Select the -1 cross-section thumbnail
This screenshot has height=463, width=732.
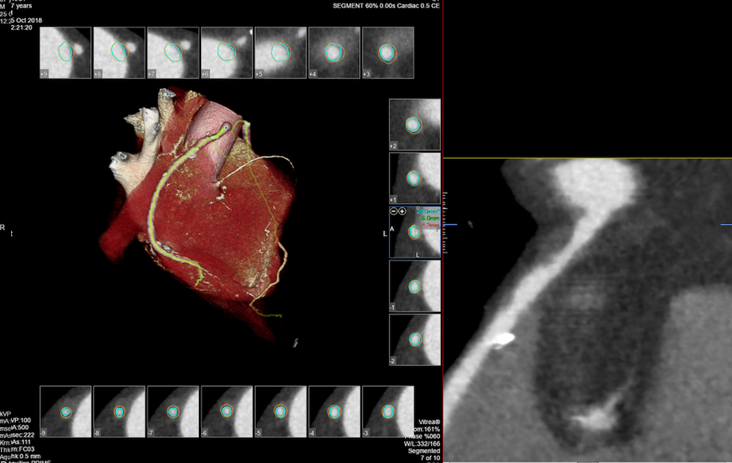415,286
